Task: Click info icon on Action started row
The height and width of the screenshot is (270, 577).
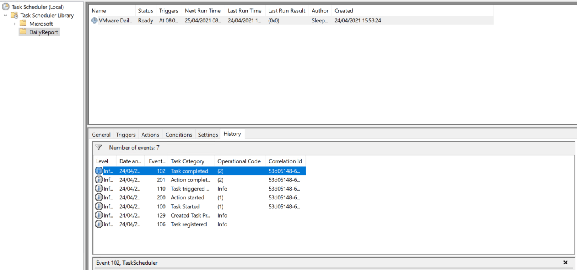Action: pyautogui.click(x=99, y=197)
